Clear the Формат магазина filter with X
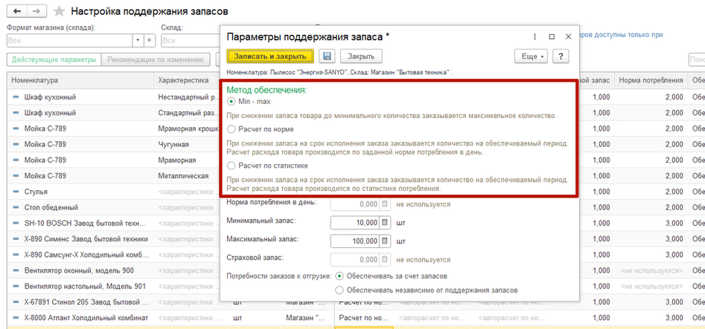This screenshot has width=705, height=329. (149, 41)
